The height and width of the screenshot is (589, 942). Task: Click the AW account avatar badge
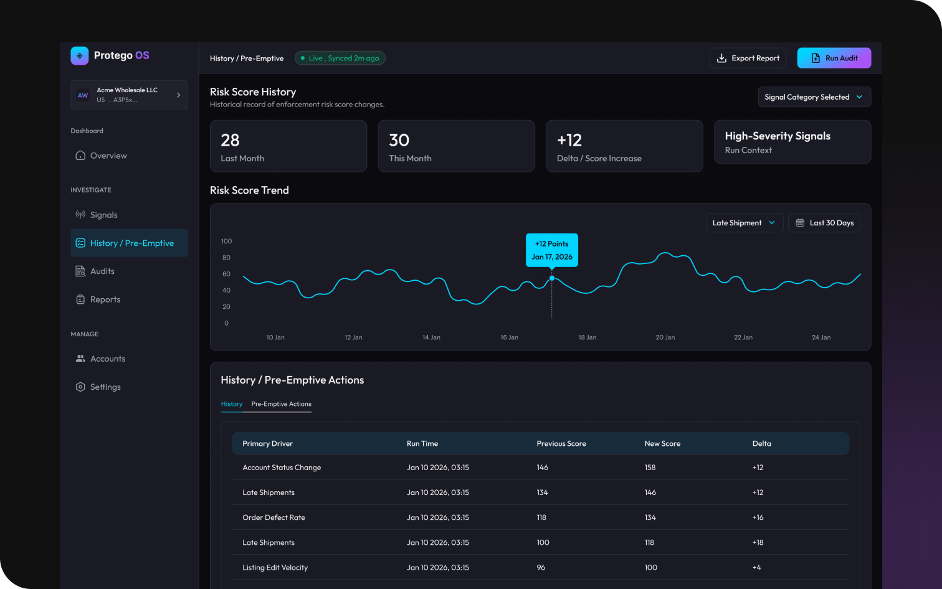pyautogui.click(x=83, y=95)
